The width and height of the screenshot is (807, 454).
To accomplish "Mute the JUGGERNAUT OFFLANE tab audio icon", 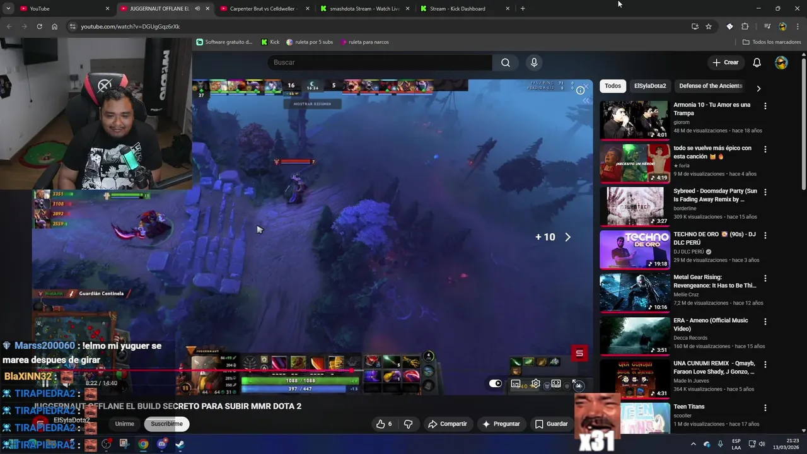I will click(x=197, y=8).
